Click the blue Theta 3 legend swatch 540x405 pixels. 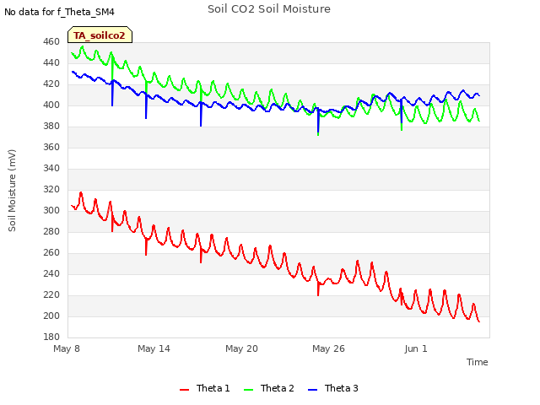312,390
